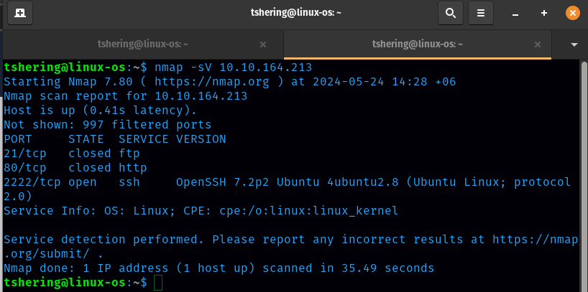Screen dimensions: 588x292
Task: Expand the tab list dropdown arrow
Action: pyautogui.click(x=574, y=44)
